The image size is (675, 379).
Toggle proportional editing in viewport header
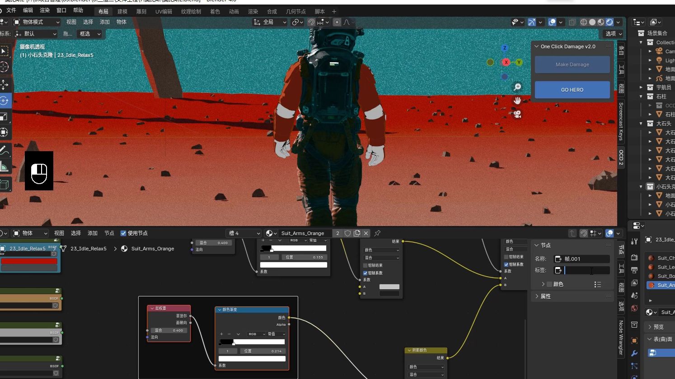coord(337,22)
